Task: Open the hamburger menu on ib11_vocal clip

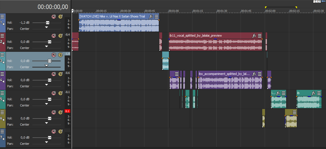Action: click(260, 36)
